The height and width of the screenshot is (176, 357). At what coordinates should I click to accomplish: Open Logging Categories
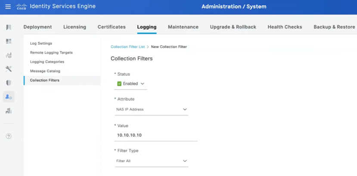pyautogui.click(x=47, y=62)
